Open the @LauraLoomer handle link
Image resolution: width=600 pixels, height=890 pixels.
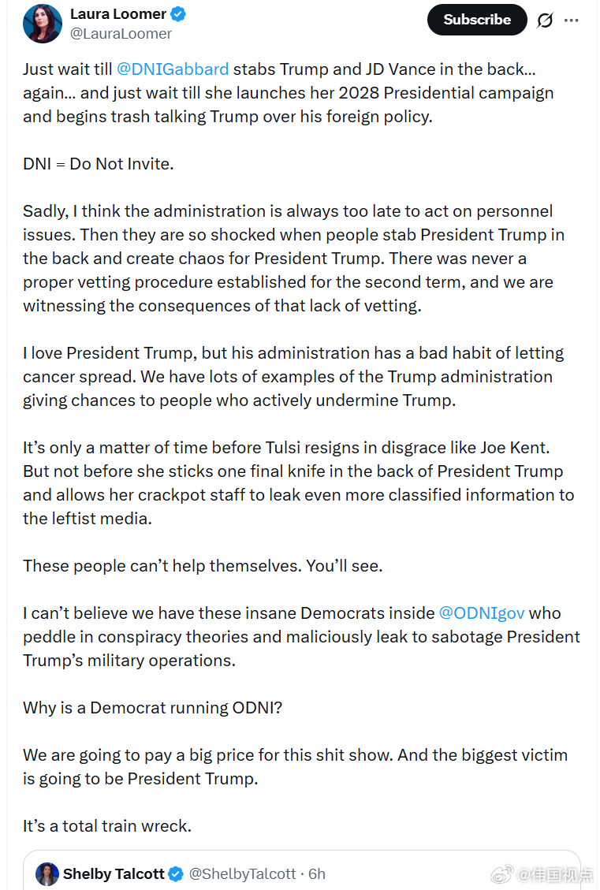121,34
